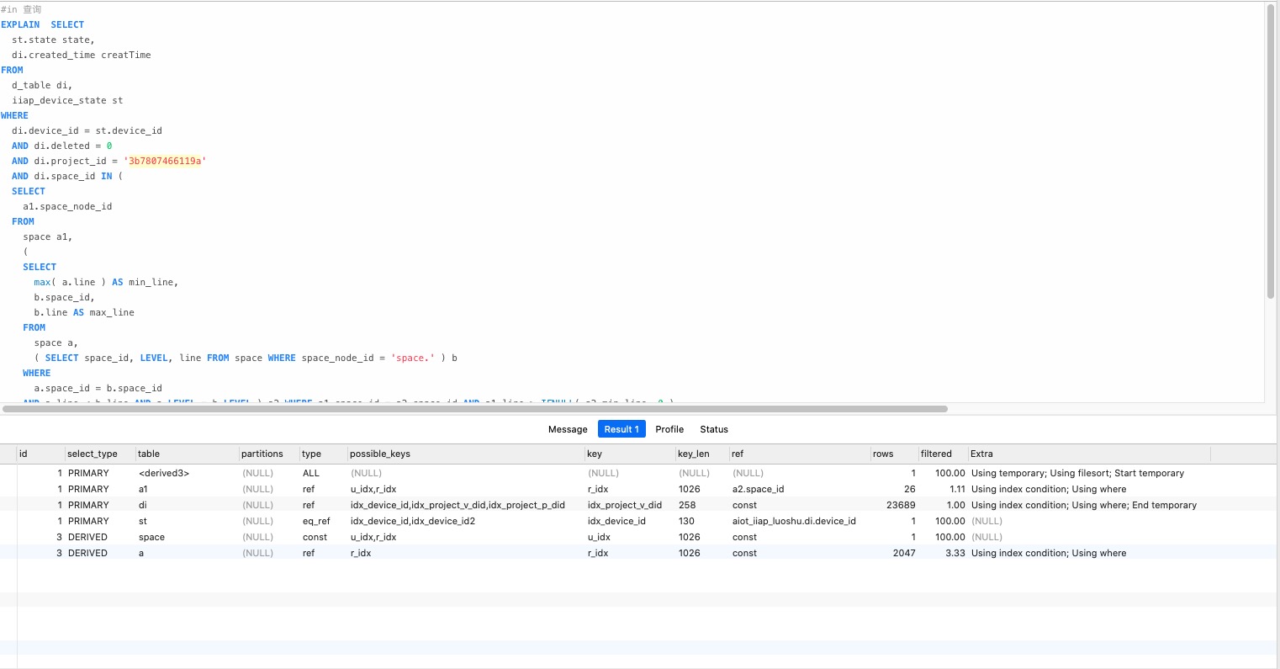The width and height of the screenshot is (1280, 669).
Task: Click the 'space.' string literal in editor
Action: coord(413,358)
